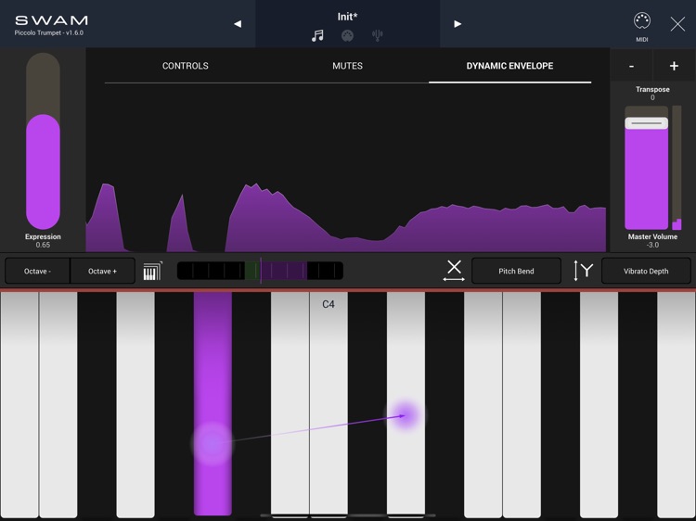The height and width of the screenshot is (521, 696).
Task: Go to the next preset with the right arrow
Action: (x=458, y=24)
